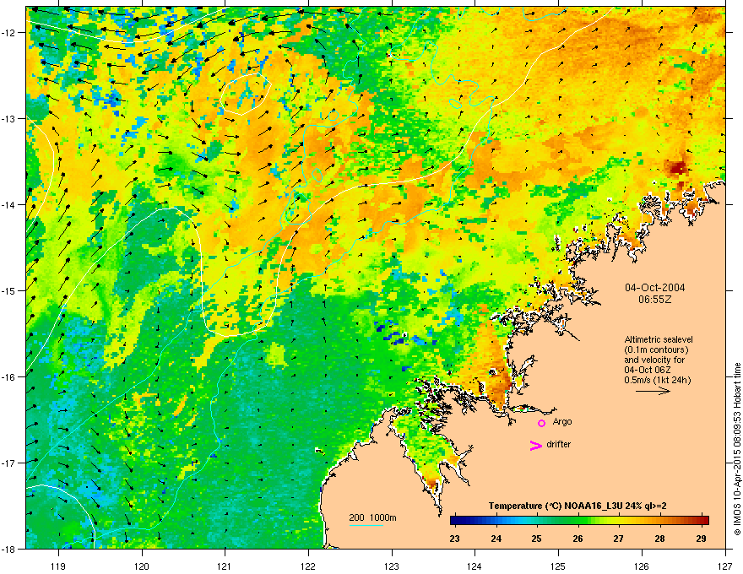Click latitude axis label -12

(10, 33)
